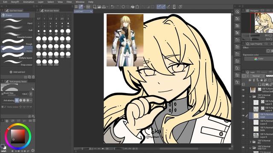
Task: Click the delete sub tool trash icon
Action: coord(33,77)
